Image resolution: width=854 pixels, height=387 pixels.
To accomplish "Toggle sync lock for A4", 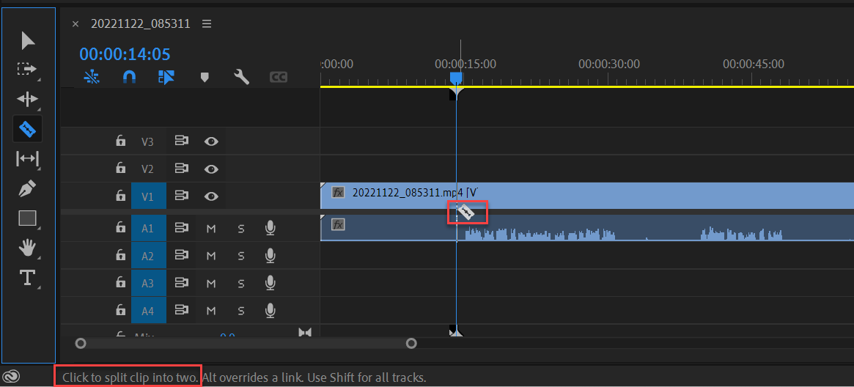I will point(181,310).
